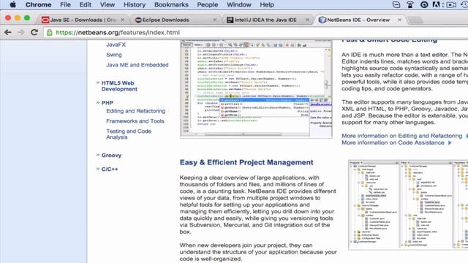Open the File menu
The image size is (468, 263).
coord(65,4)
